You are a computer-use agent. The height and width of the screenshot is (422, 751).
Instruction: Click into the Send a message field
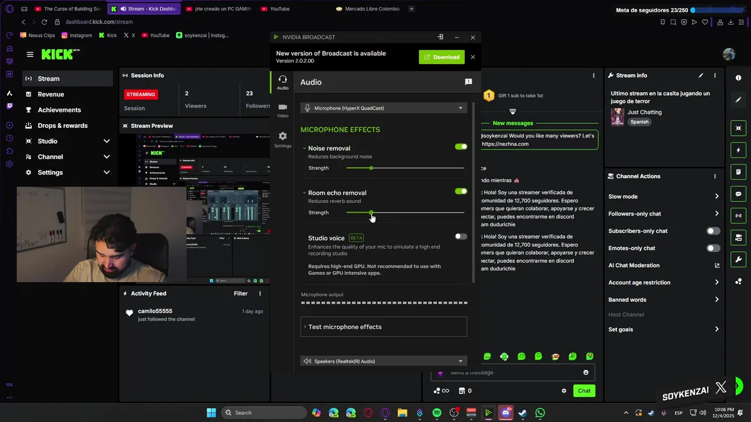513,373
